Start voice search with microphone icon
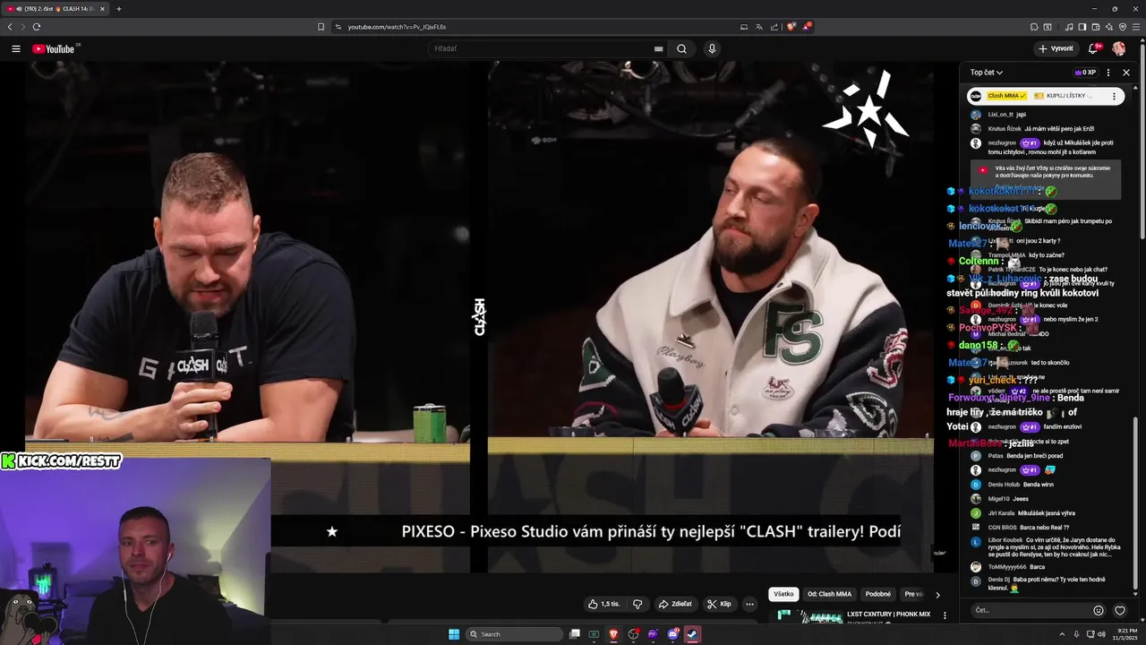This screenshot has height=645, width=1146. pyautogui.click(x=712, y=48)
